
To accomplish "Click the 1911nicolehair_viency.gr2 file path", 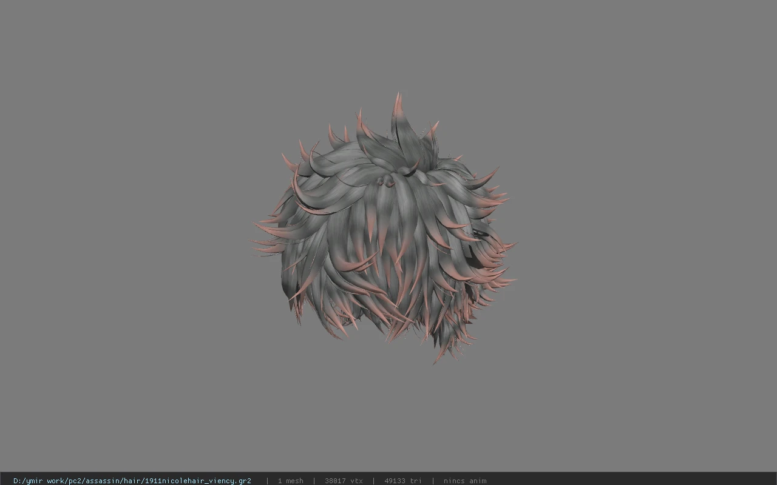I will click(x=132, y=481).
